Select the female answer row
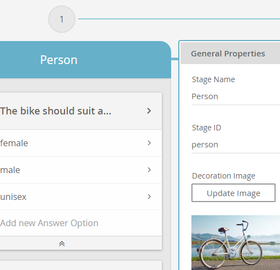Screen dimensions: 280x270 (x=81, y=143)
